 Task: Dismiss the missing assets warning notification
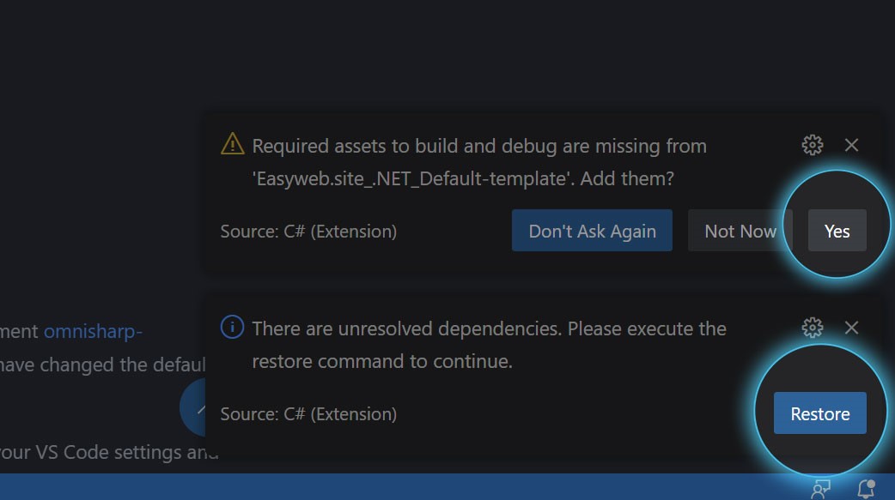[851, 146]
